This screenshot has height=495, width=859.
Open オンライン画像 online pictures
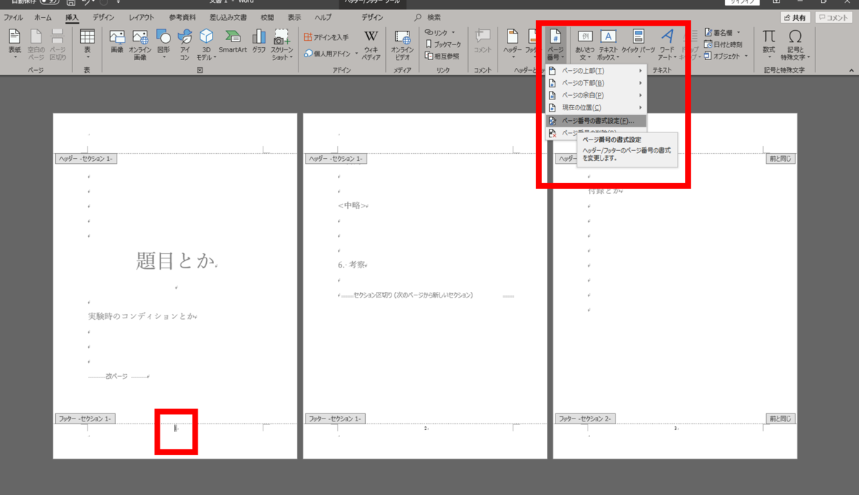tap(140, 44)
